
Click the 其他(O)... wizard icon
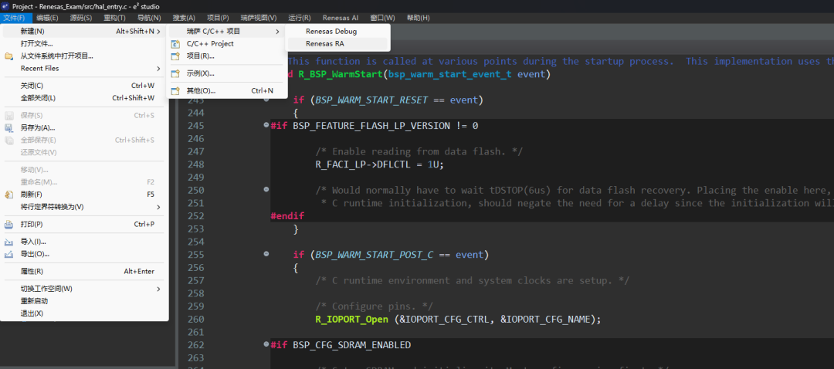point(175,91)
